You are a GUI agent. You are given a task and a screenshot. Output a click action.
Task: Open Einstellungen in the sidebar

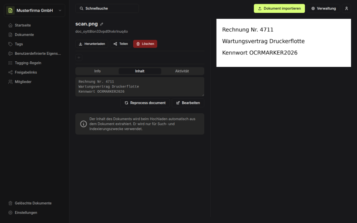point(35,213)
